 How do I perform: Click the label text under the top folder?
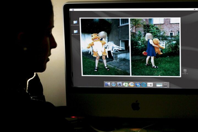(x=75, y=25)
